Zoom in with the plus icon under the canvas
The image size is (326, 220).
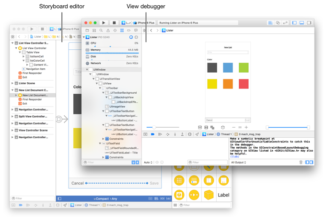tap(246, 127)
